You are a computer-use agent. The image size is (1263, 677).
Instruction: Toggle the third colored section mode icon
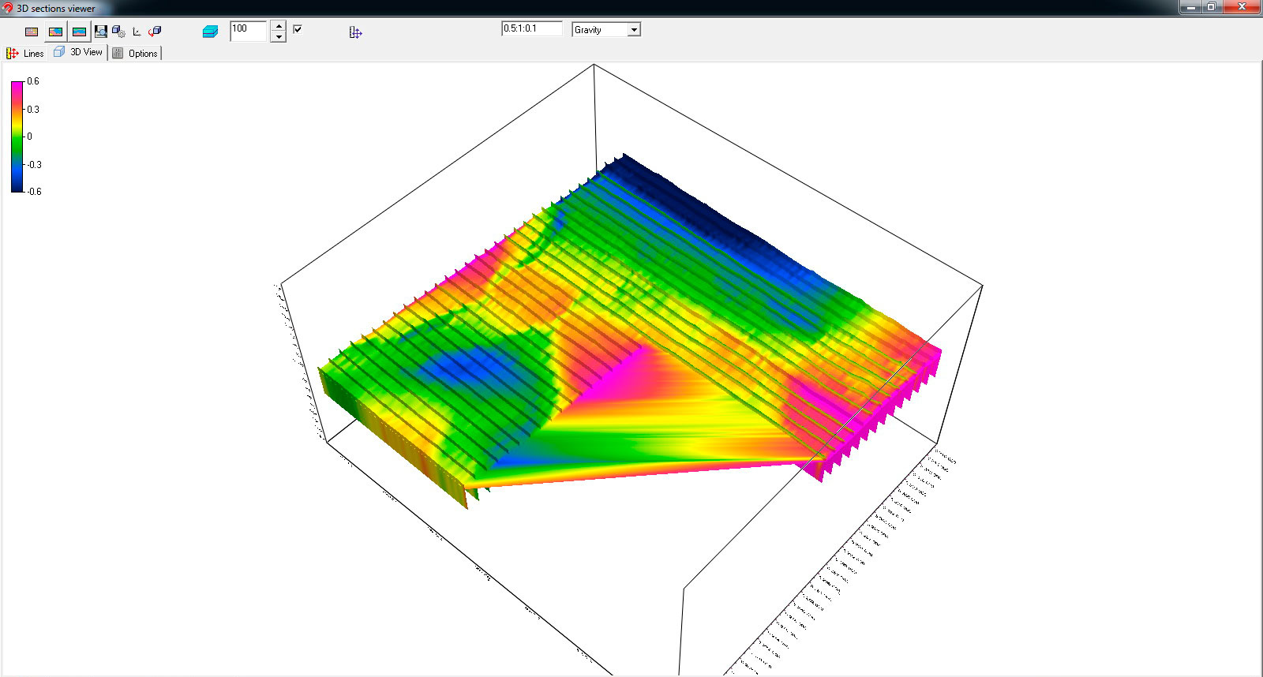coord(79,32)
